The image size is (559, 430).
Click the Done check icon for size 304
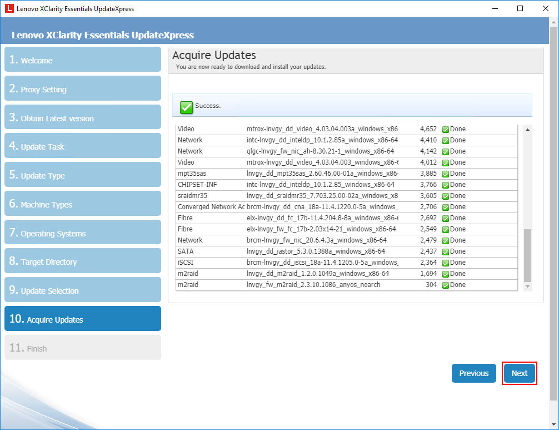pyautogui.click(x=446, y=285)
